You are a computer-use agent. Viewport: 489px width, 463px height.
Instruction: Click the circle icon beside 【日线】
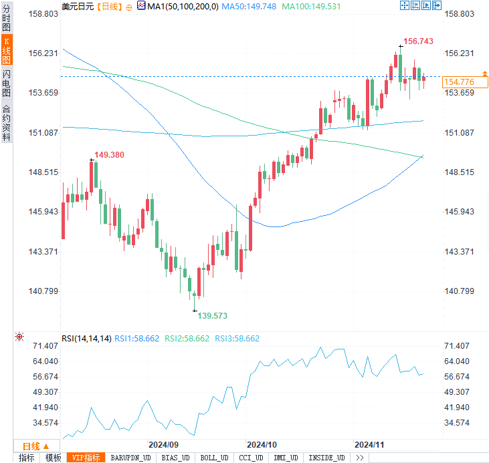click(129, 6)
